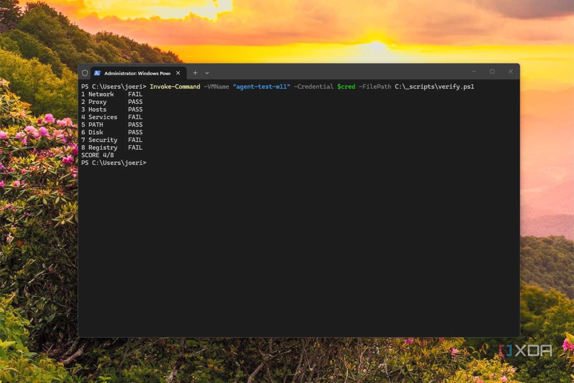
Task: Click the PASS status on the Hosts row
Action: click(135, 109)
